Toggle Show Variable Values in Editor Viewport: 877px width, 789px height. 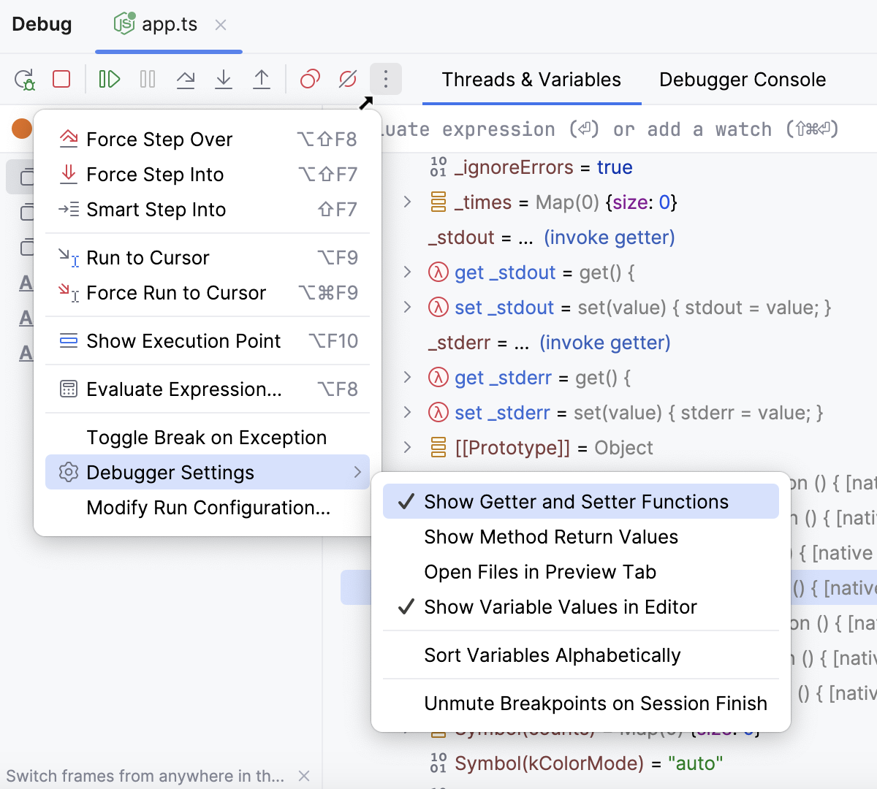560,607
